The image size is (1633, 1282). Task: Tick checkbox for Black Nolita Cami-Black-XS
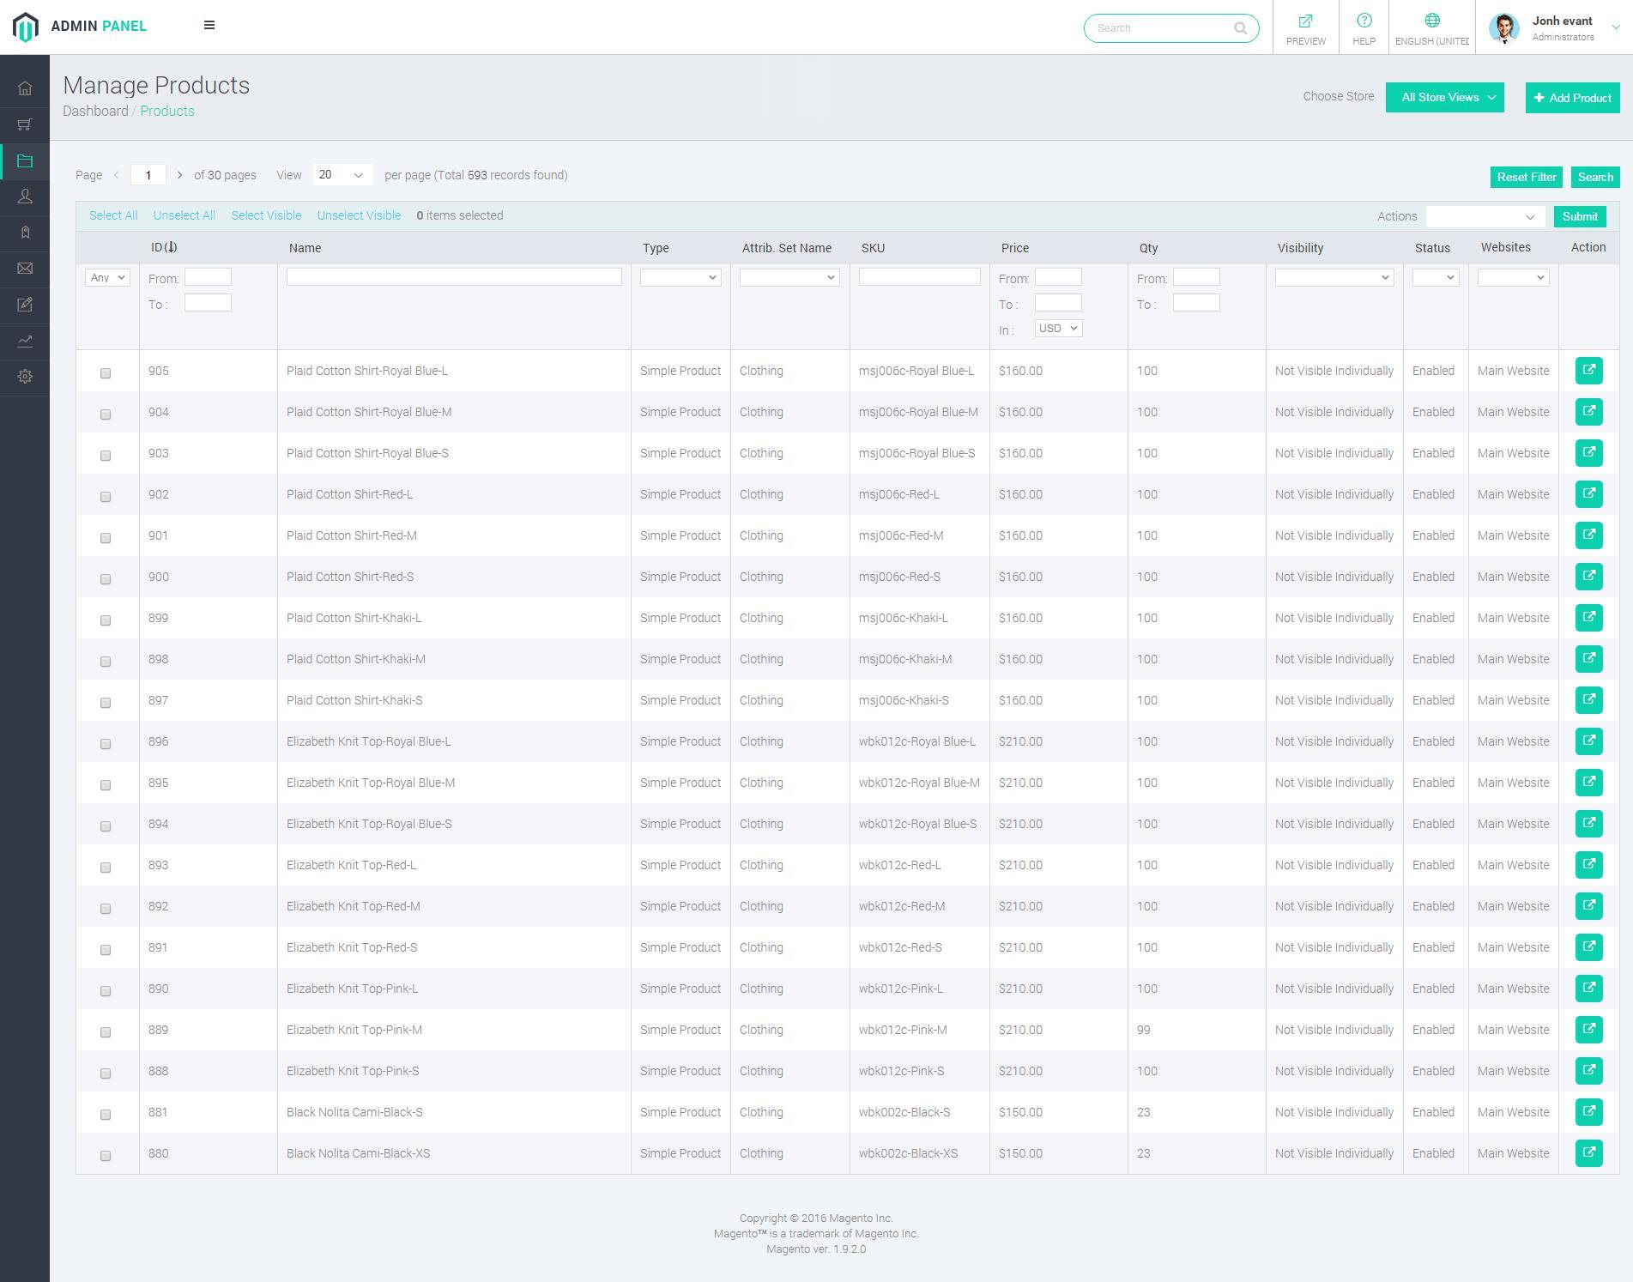pos(106,1156)
